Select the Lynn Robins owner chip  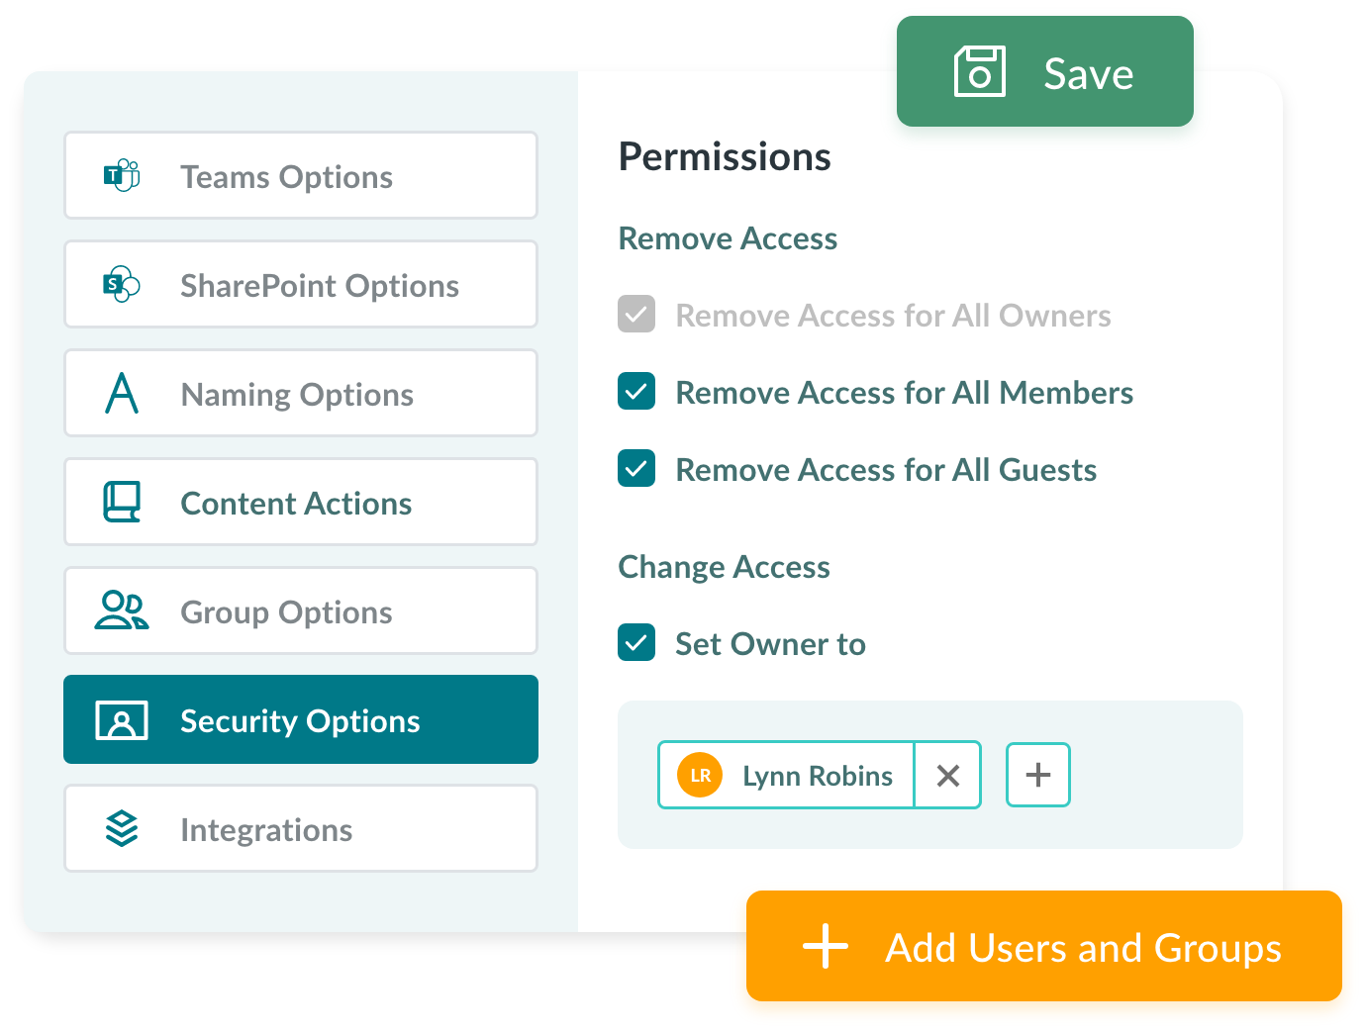coord(788,776)
